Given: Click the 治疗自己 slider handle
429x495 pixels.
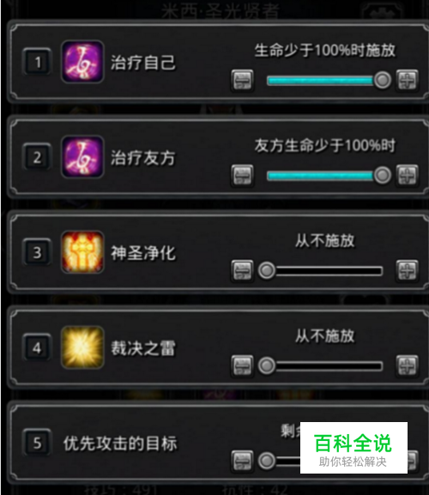Looking at the screenshot, I should point(383,80).
